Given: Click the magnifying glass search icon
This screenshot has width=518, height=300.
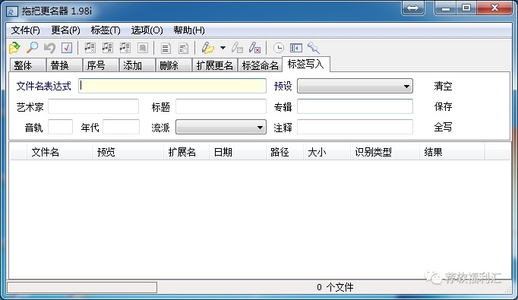Looking at the screenshot, I should tap(33, 48).
